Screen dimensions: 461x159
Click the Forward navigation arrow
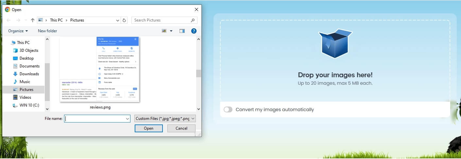pos(18,20)
